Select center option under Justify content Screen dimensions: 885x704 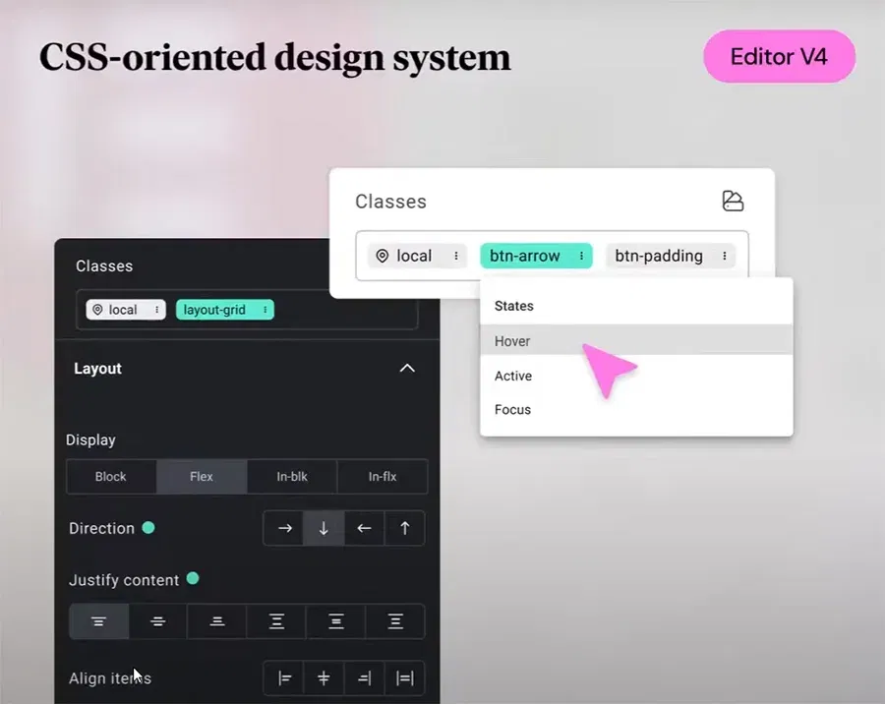point(157,621)
